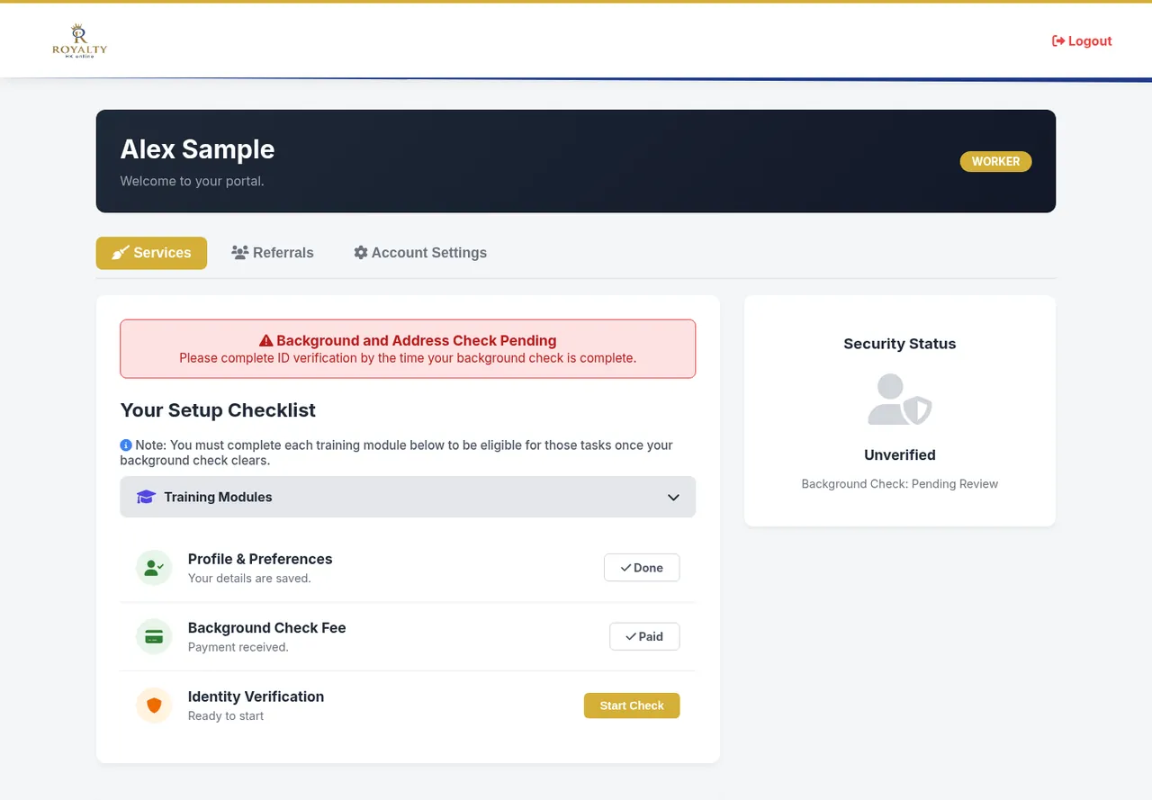Click the Security Status user-shield icon
The width and height of the screenshot is (1152, 800).
[900, 400]
